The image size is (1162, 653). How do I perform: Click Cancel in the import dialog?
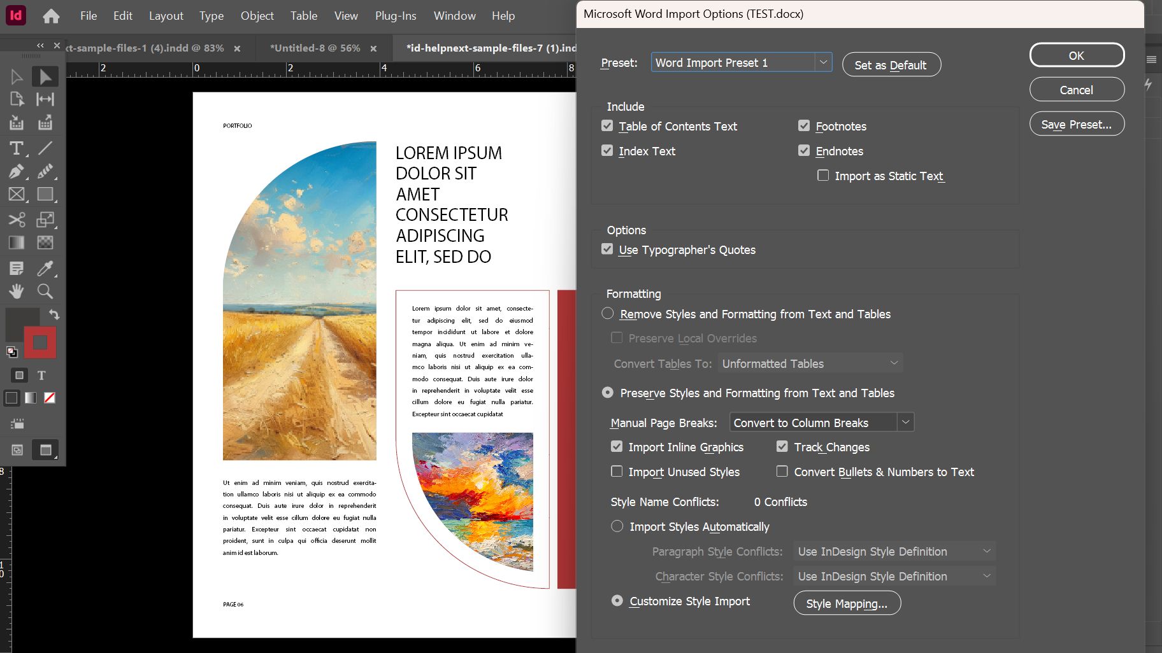click(x=1077, y=90)
